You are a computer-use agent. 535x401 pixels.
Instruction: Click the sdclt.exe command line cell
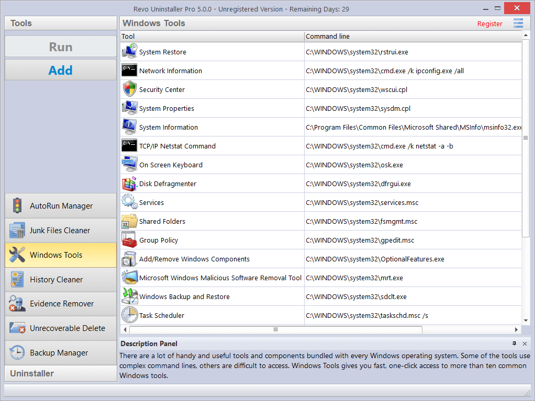413,296
